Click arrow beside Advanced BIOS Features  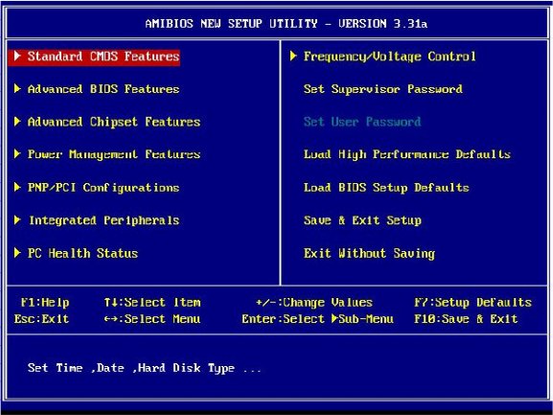(17, 88)
